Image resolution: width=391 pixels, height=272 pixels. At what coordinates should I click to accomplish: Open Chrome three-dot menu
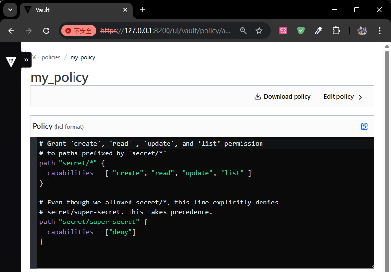coord(380,31)
